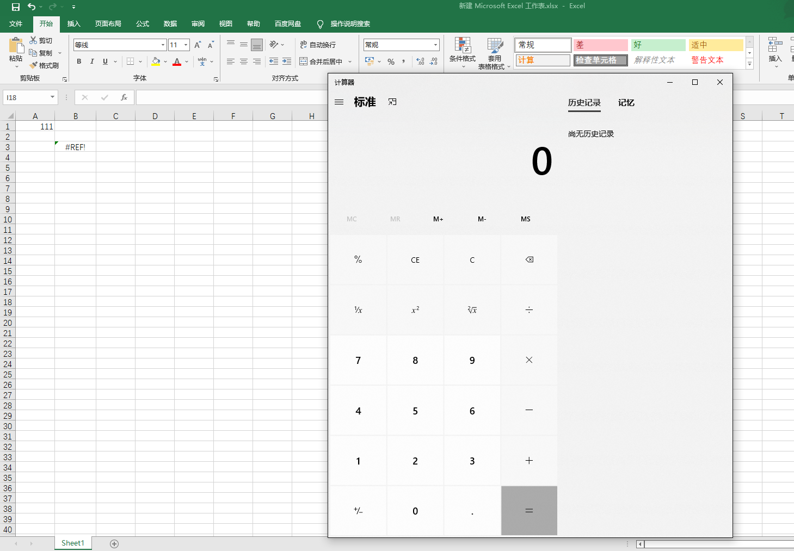Viewport: 794px width, 551px height.
Task: Click the Insert Function fx icon
Action: (x=124, y=97)
